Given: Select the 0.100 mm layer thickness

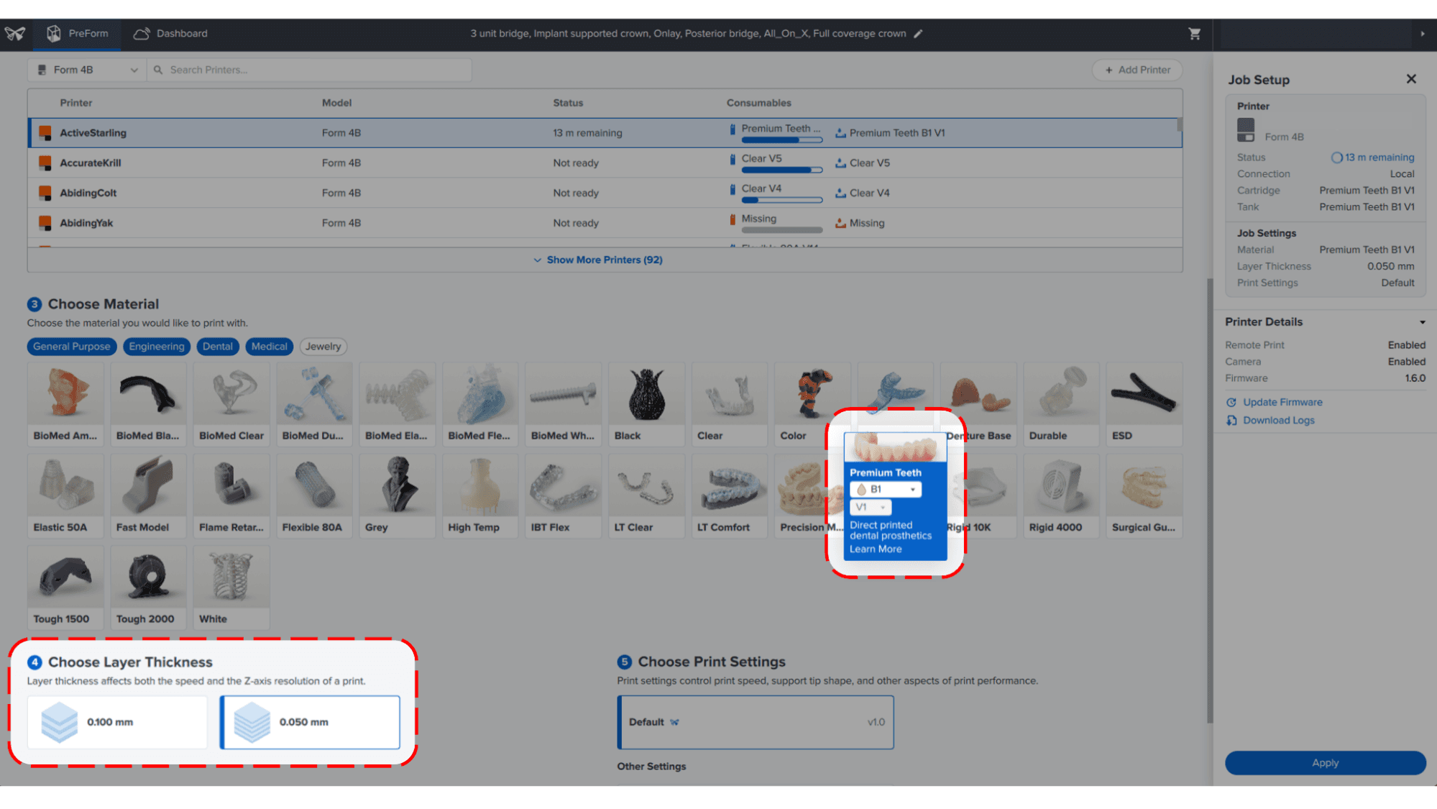Looking at the screenshot, I should (x=117, y=722).
